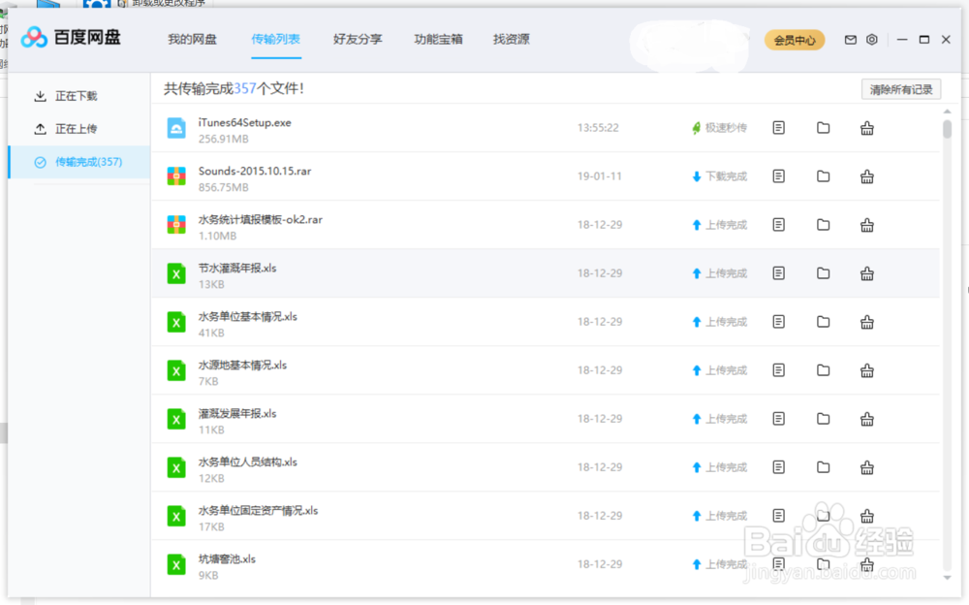
Task: Open details for Sounds-2015.10.15.rar
Action: tap(779, 176)
